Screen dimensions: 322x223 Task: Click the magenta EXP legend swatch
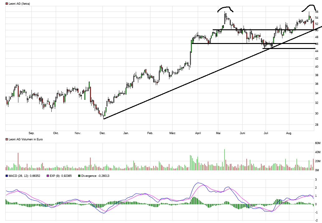click(48, 176)
